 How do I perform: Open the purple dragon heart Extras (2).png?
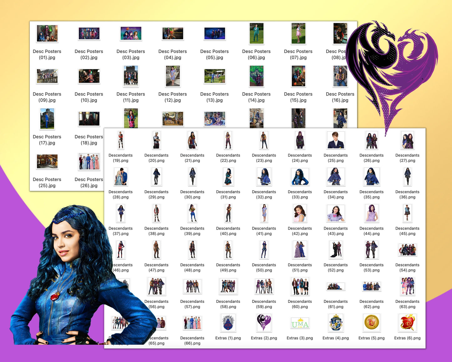(x=264, y=323)
